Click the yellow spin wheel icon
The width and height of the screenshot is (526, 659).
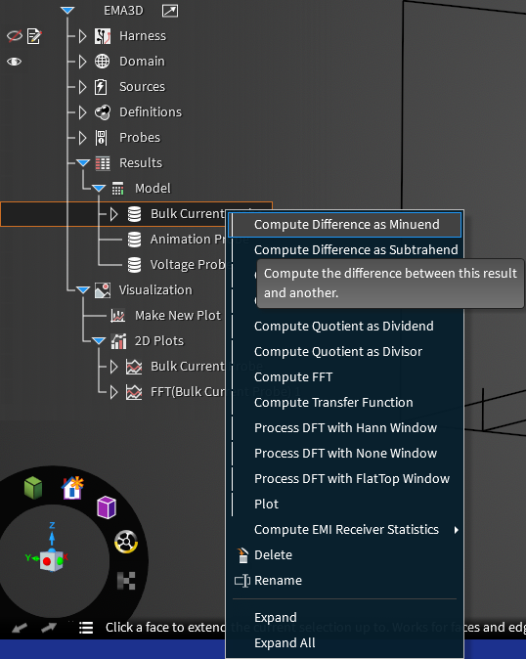pos(126,542)
